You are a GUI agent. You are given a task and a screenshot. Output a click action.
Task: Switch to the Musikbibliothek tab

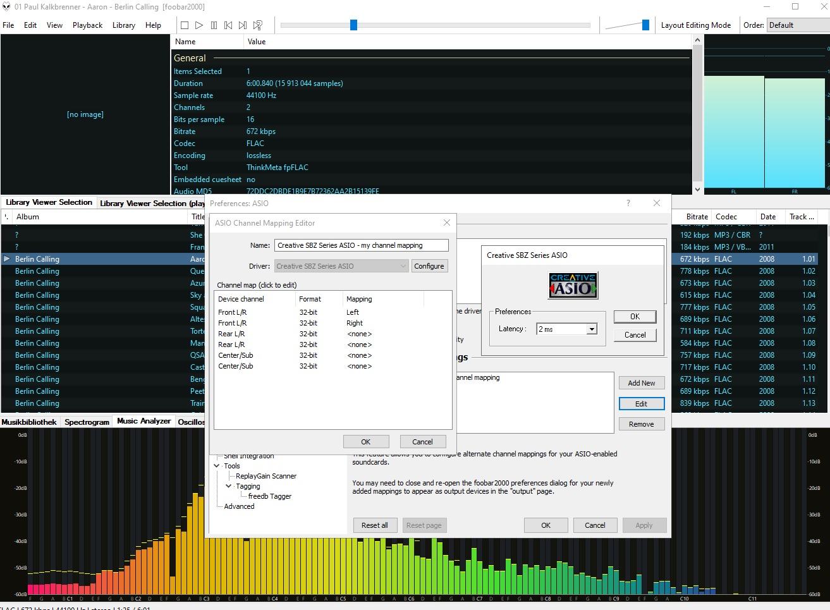(x=29, y=422)
